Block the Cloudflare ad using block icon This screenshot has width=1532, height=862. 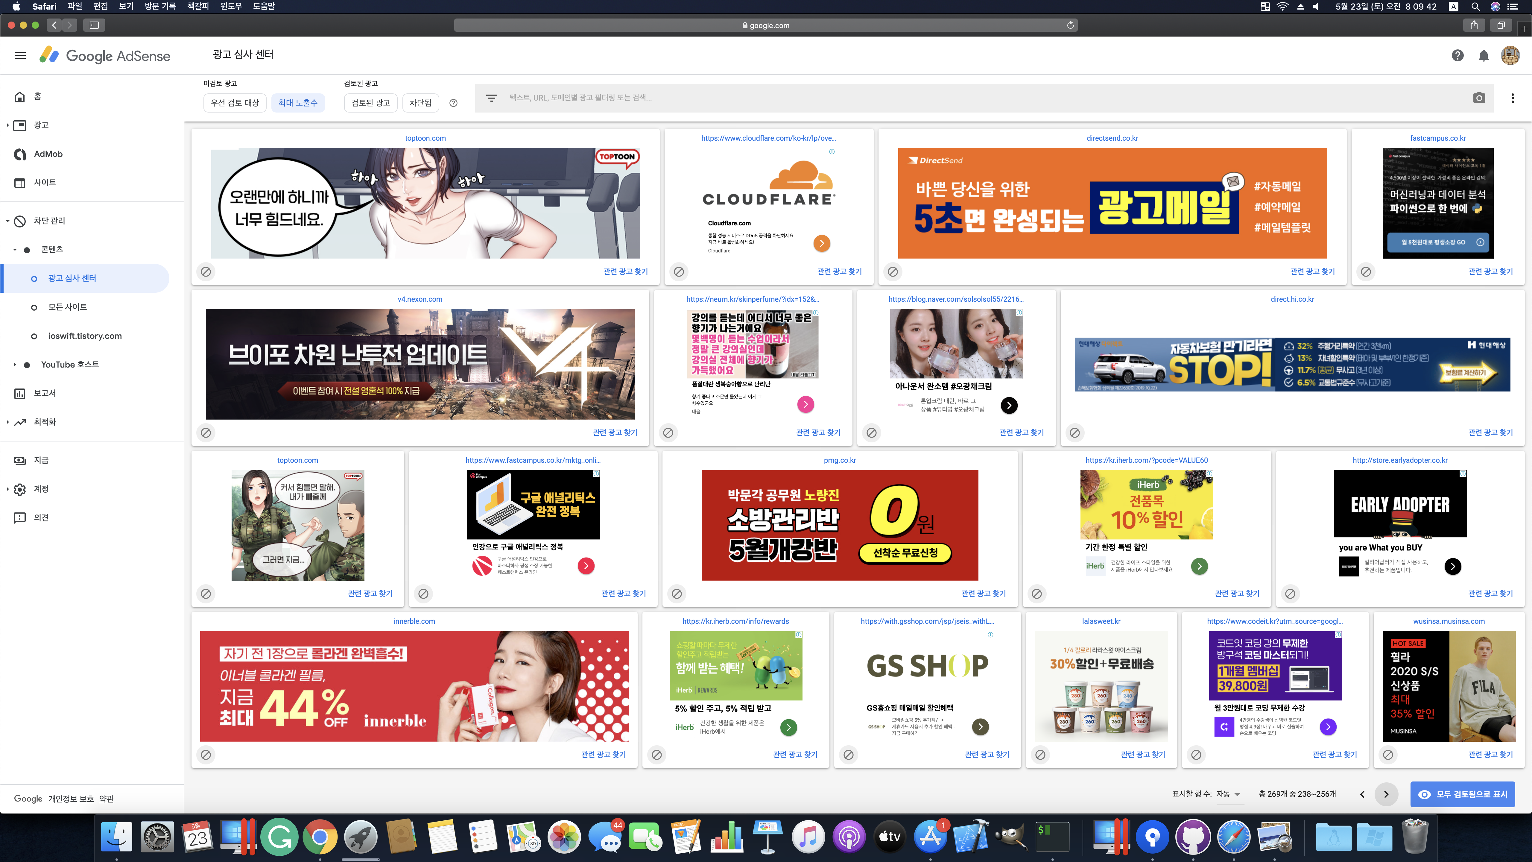pyautogui.click(x=679, y=271)
